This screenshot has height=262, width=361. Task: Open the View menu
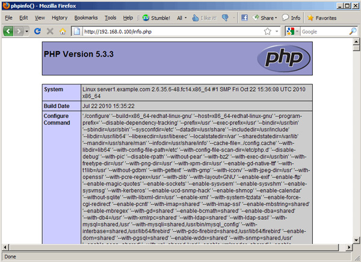40,17
